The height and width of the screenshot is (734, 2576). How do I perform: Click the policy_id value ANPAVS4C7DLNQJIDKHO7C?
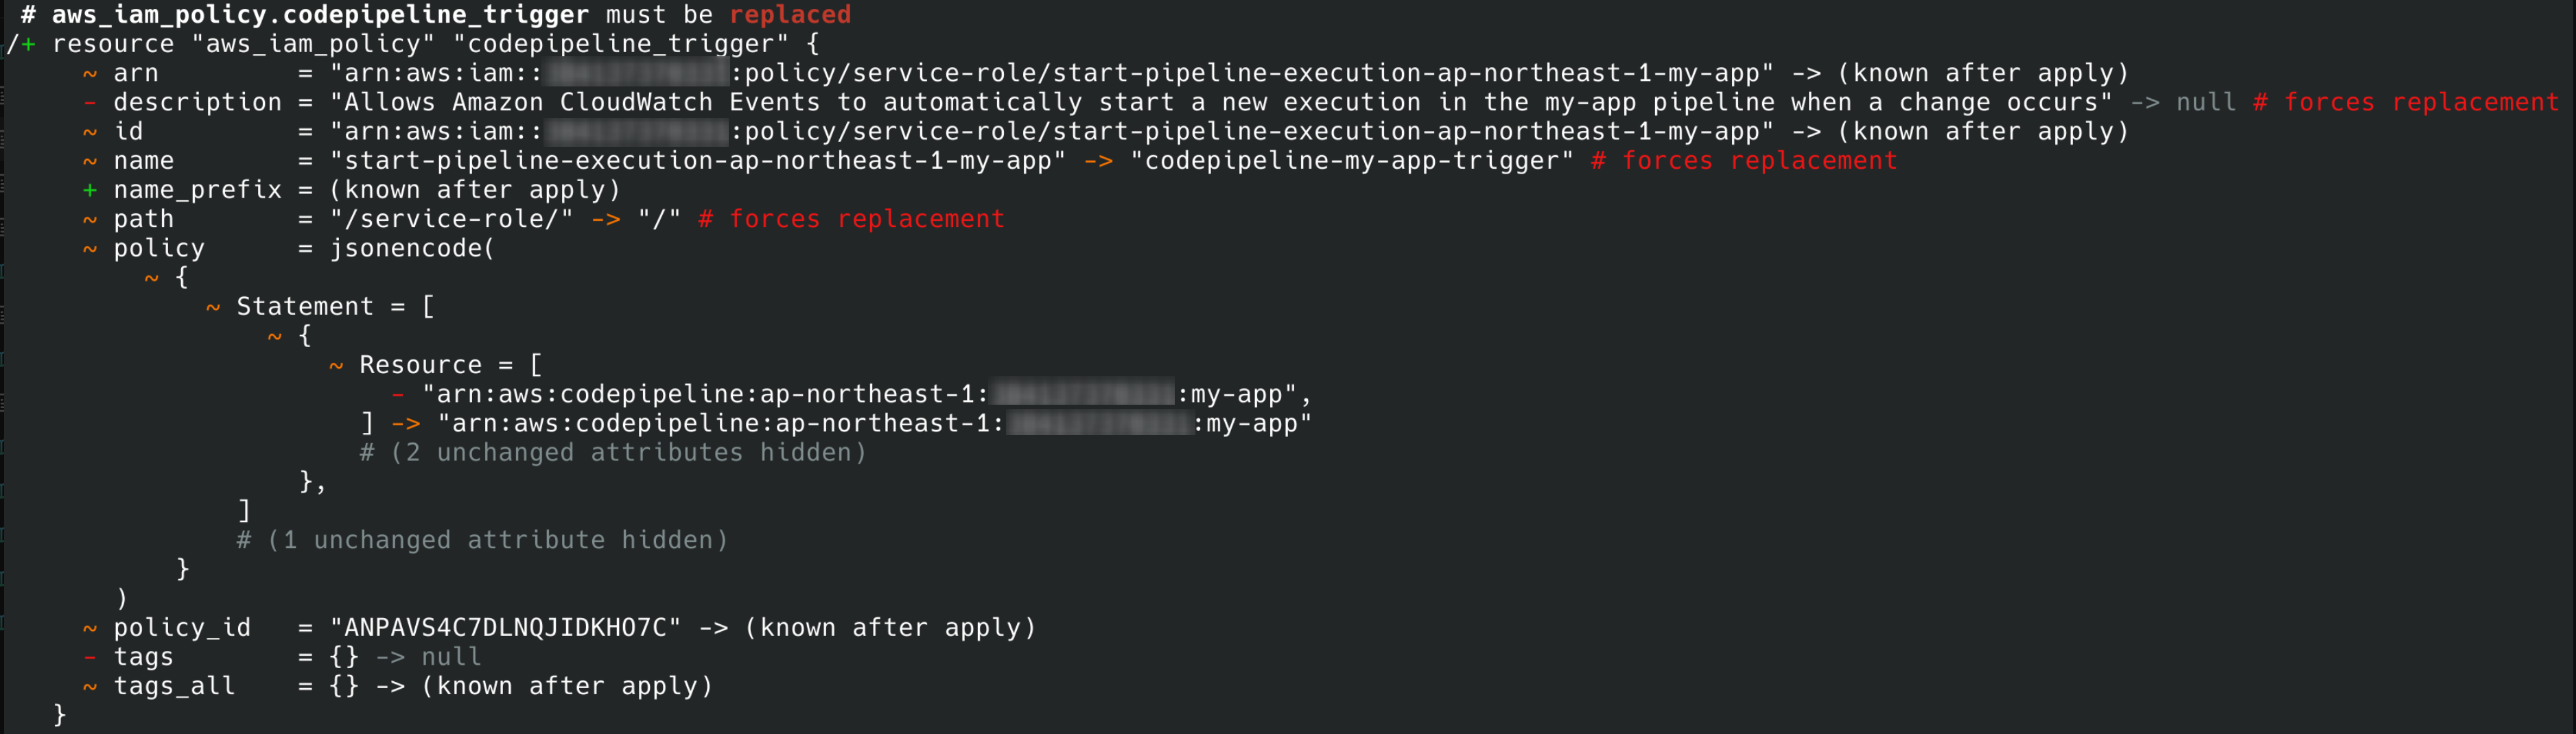(506, 628)
